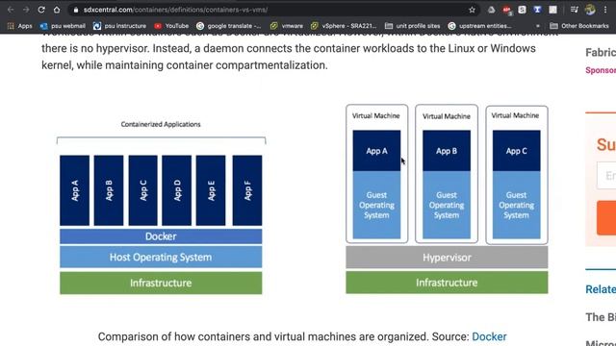The image size is (616, 346).
Task: Open the psu instructure bookmark
Action: point(119,26)
